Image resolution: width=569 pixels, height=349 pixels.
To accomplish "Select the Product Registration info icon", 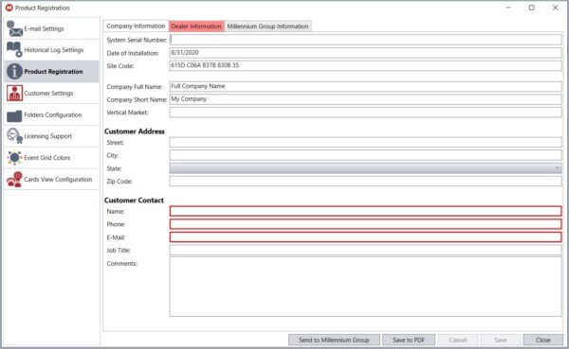I will (x=14, y=71).
